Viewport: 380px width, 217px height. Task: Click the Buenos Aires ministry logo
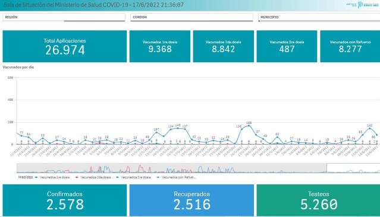pyautogui.click(x=362, y=5)
